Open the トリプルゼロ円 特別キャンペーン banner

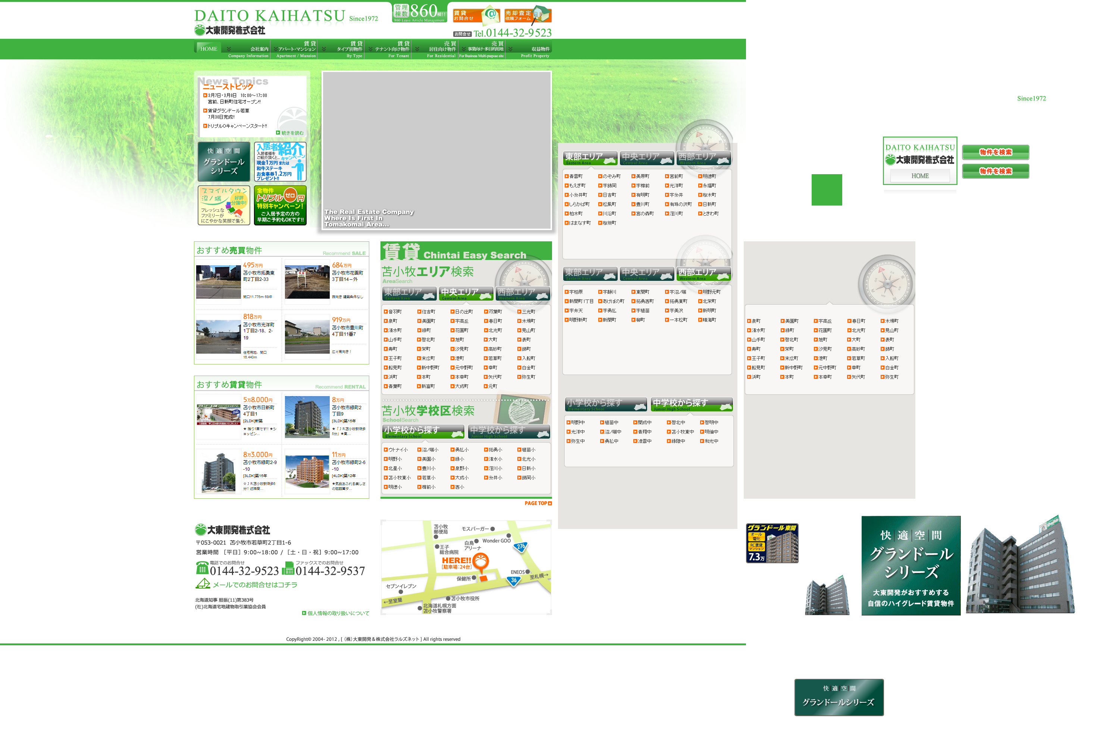[280, 206]
